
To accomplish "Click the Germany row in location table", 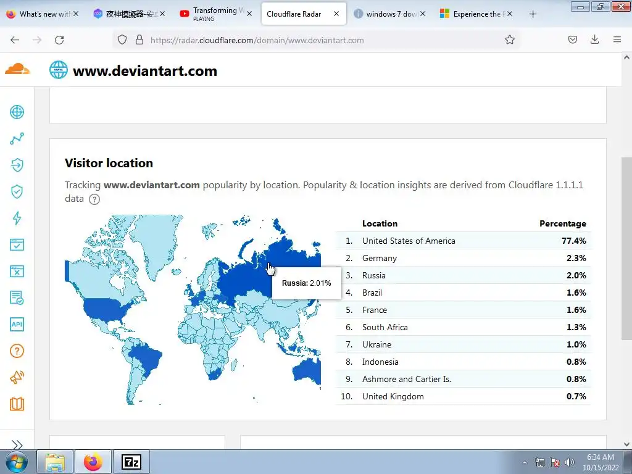I will click(464, 258).
